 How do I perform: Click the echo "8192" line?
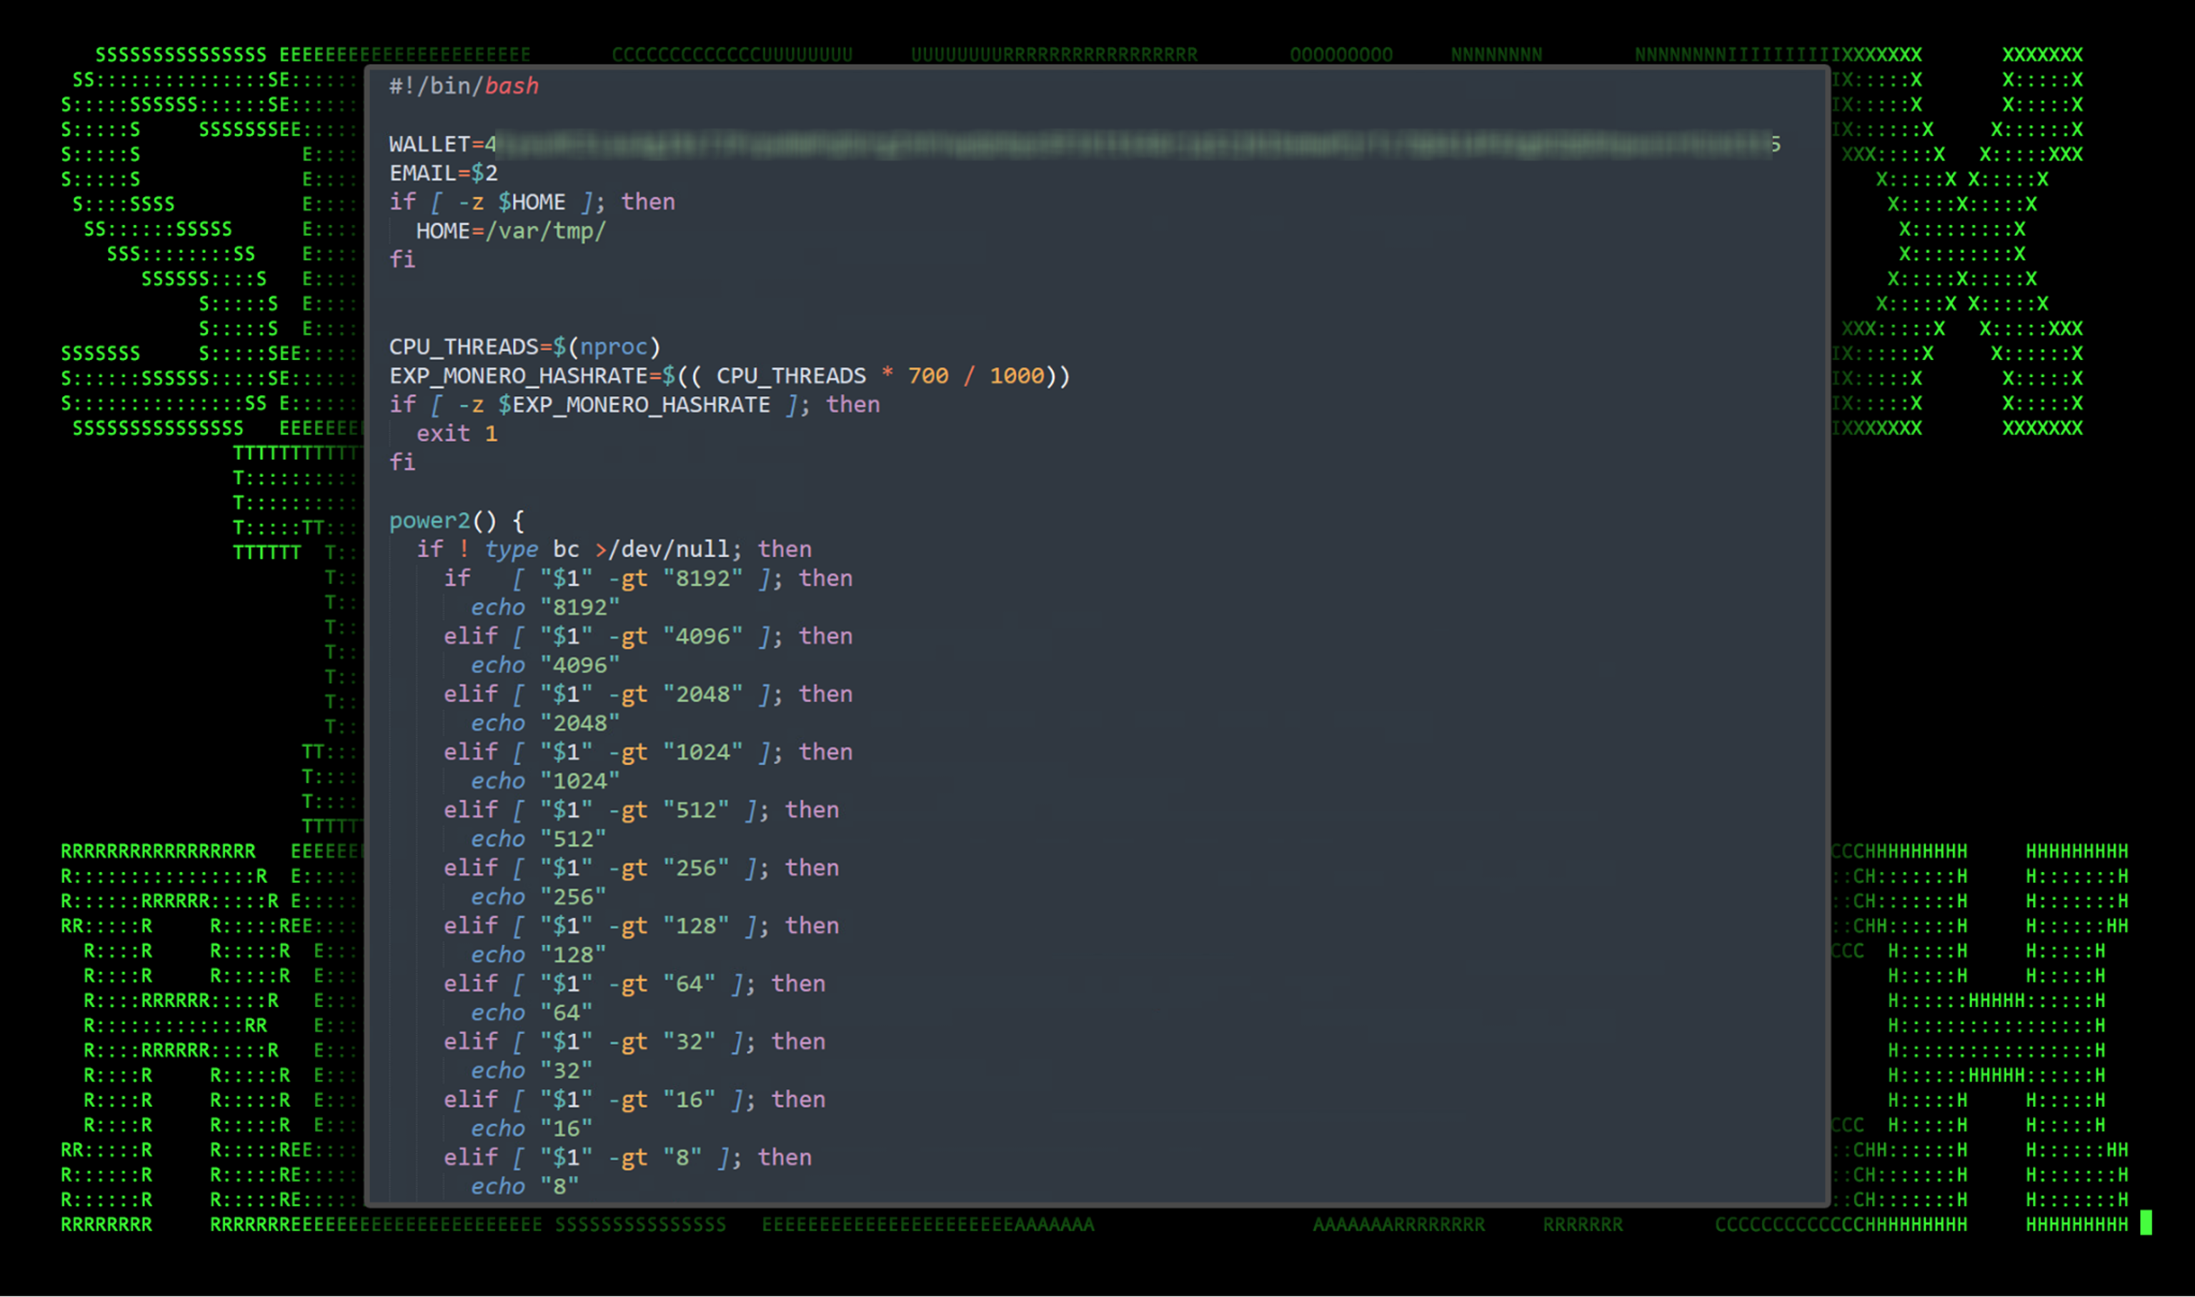click(x=544, y=607)
